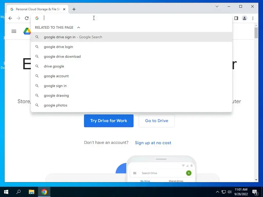Open the network tray icon
Image resolution: width=263 pixels, height=197 pixels.
click(x=224, y=192)
